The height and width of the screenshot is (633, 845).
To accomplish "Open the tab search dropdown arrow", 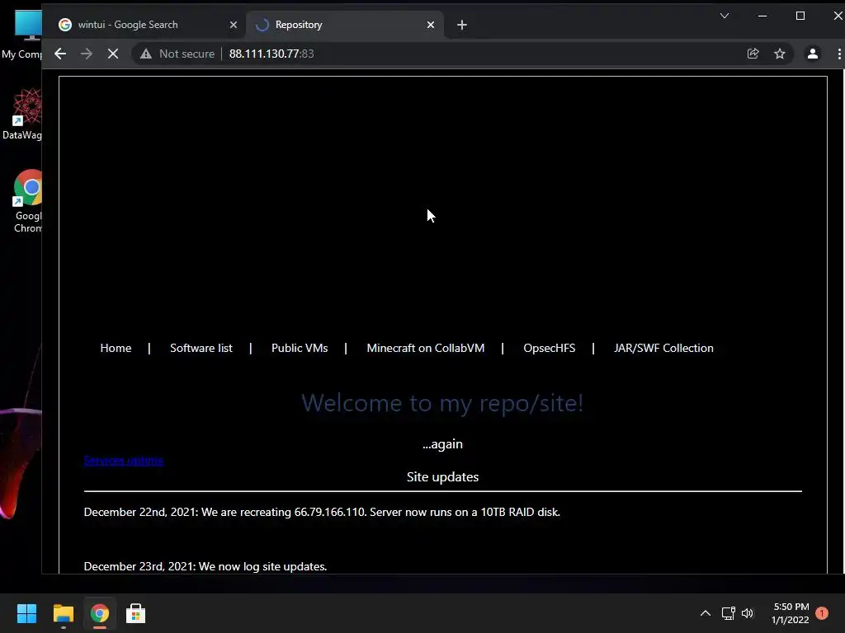I will [x=725, y=16].
